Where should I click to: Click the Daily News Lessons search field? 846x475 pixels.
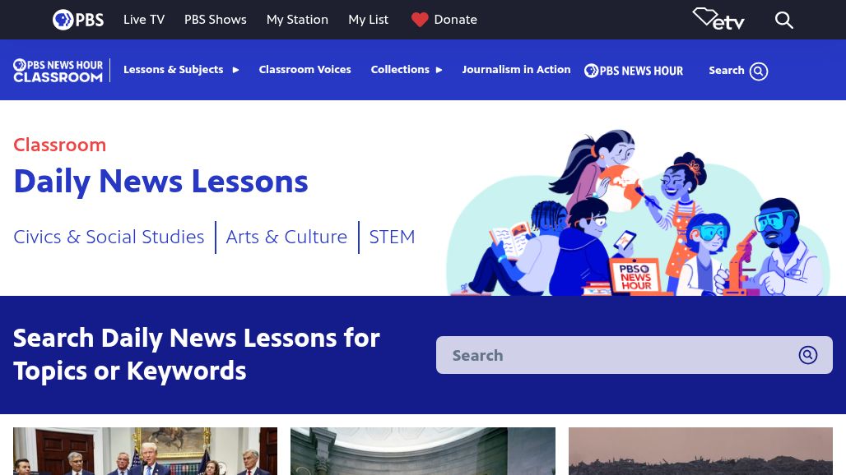[634, 355]
